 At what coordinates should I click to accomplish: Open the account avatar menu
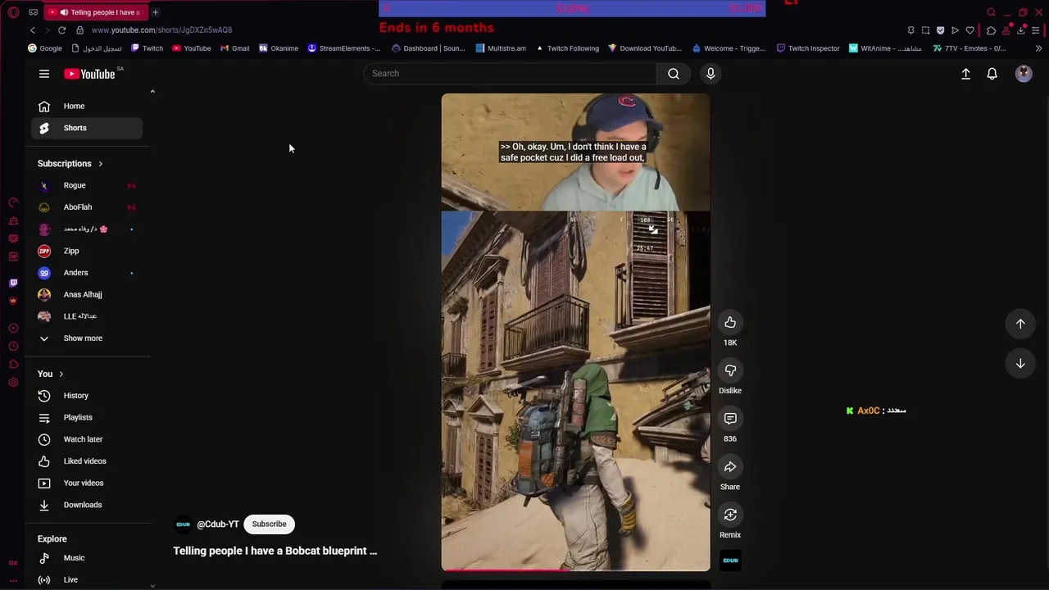pyautogui.click(x=1024, y=74)
